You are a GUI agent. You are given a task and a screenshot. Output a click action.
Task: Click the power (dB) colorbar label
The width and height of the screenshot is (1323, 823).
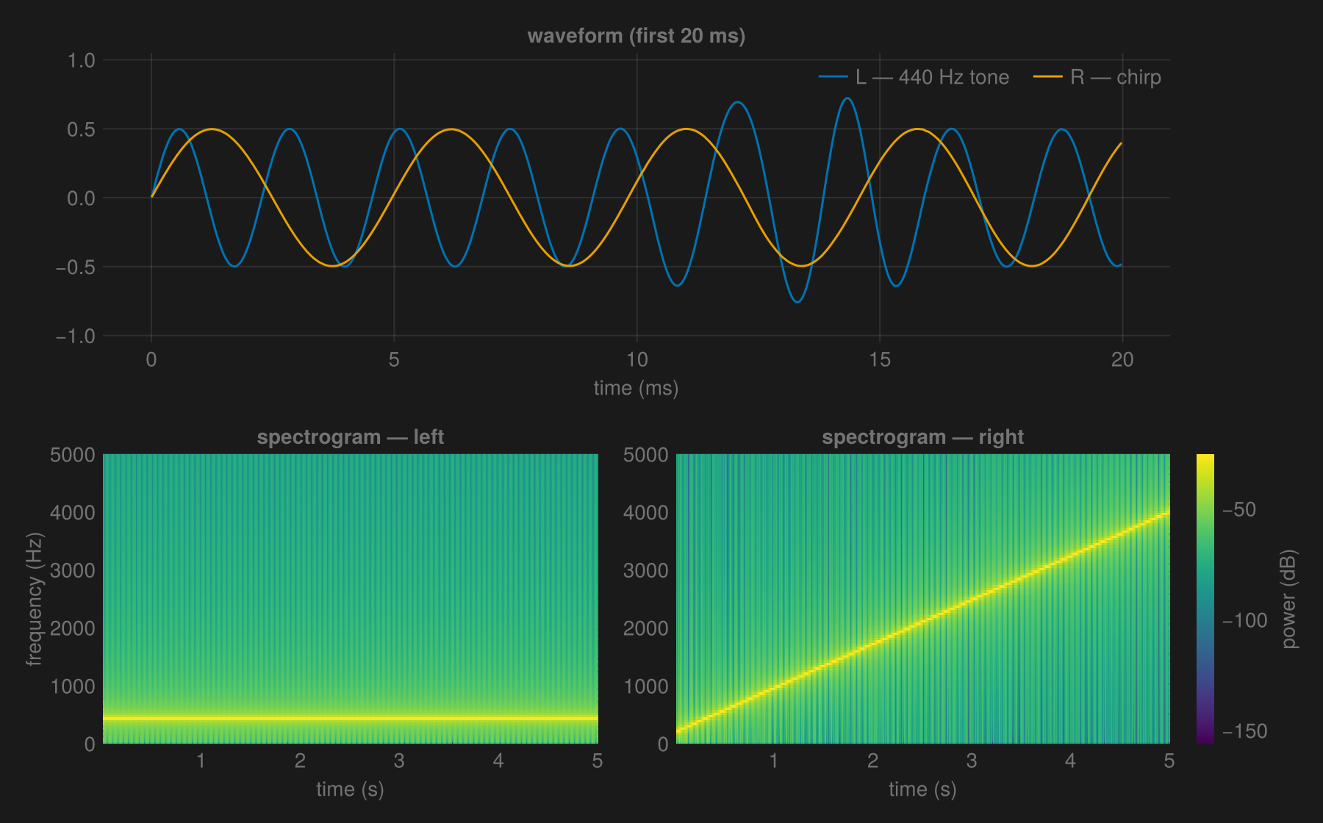(1289, 599)
